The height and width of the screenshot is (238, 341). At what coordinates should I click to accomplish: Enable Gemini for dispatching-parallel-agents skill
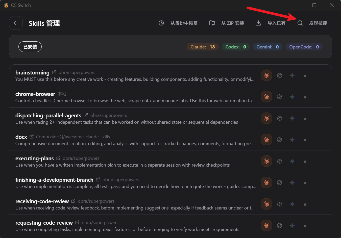click(x=292, y=118)
